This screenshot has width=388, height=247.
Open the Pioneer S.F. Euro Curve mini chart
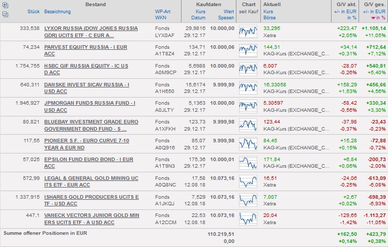[248, 144]
